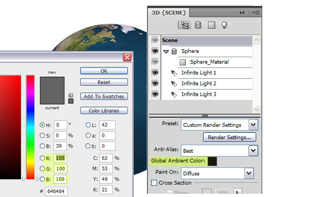Click the hex color input field
This screenshot has width=325, height=197.
[56, 191]
